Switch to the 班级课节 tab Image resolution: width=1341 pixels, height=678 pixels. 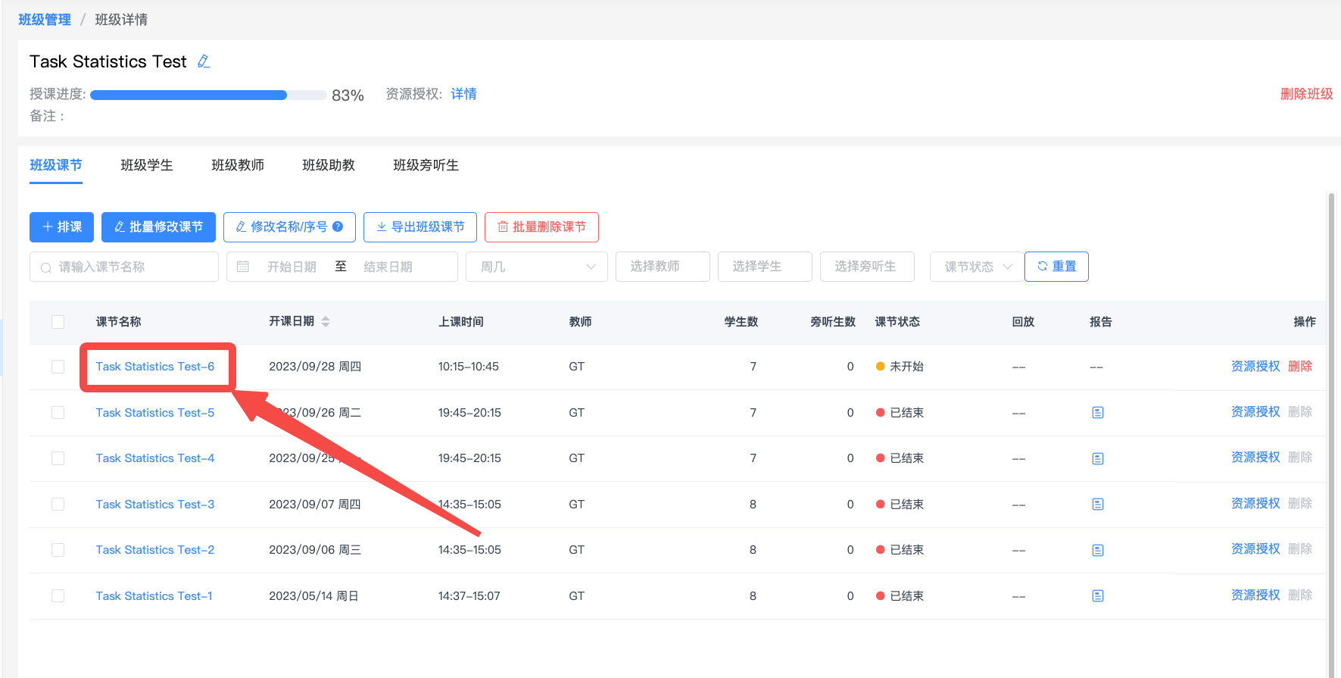pos(56,165)
